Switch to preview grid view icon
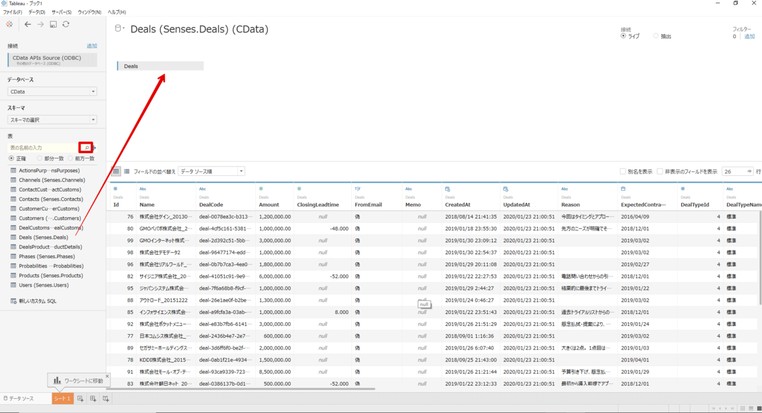The width and height of the screenshot is (762, 413). click(x=116, y=171)
